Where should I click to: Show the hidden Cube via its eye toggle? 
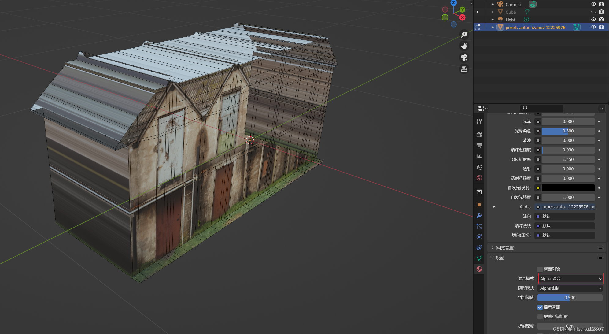click(593, 12)
